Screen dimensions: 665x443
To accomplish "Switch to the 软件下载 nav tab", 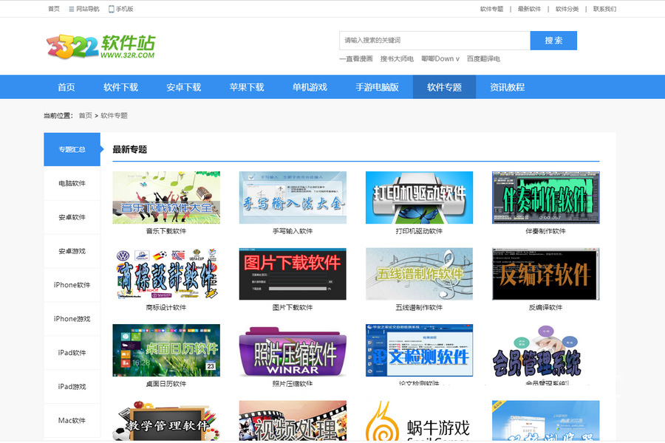I will pos(120,87).
